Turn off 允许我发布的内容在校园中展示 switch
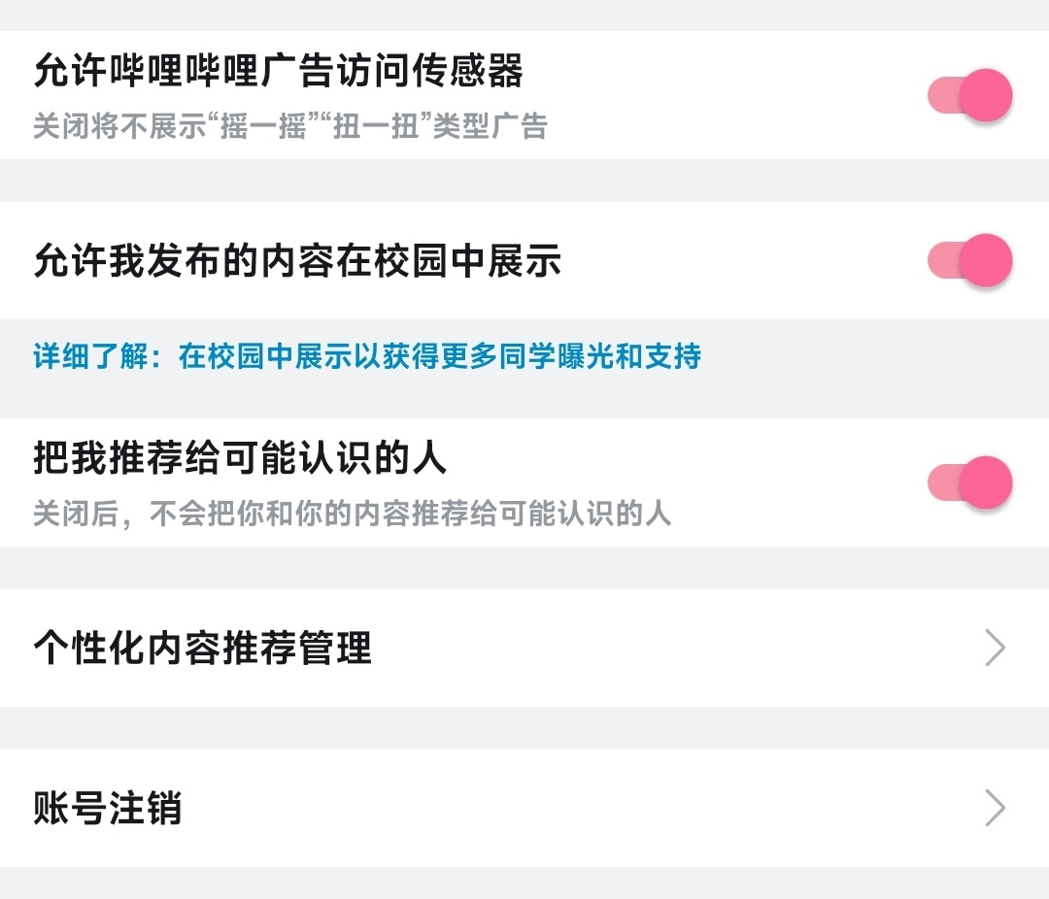1049x899 pixels. click(969, 260)
